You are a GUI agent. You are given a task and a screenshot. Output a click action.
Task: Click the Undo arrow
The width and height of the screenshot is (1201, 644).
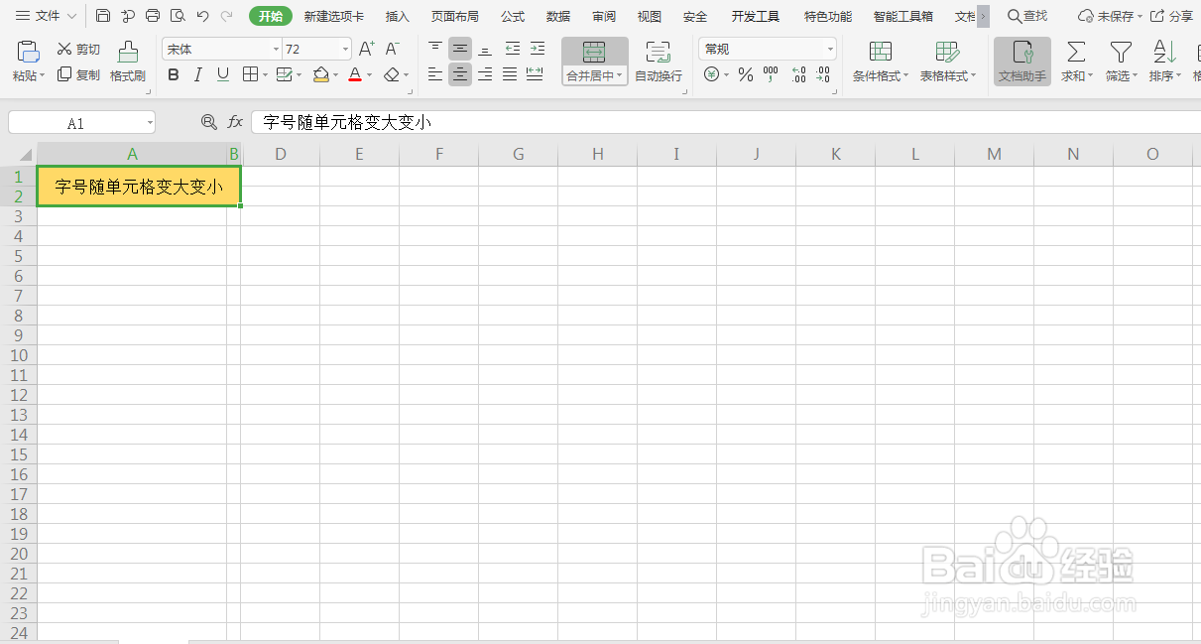[202, 16]
